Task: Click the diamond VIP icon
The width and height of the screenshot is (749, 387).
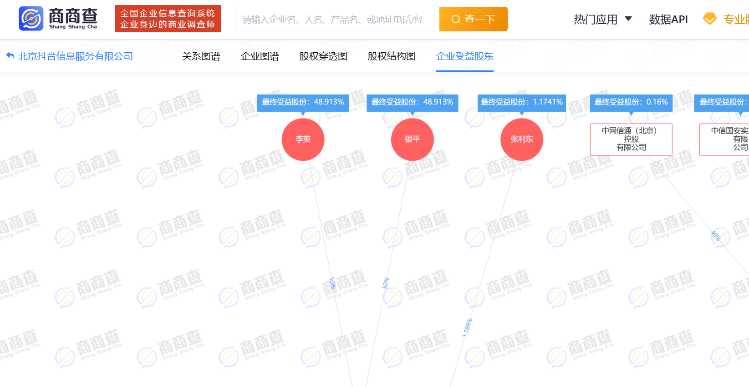Action: (709, 19)
